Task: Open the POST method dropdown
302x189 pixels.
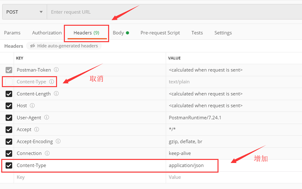Action: (25, 12)
